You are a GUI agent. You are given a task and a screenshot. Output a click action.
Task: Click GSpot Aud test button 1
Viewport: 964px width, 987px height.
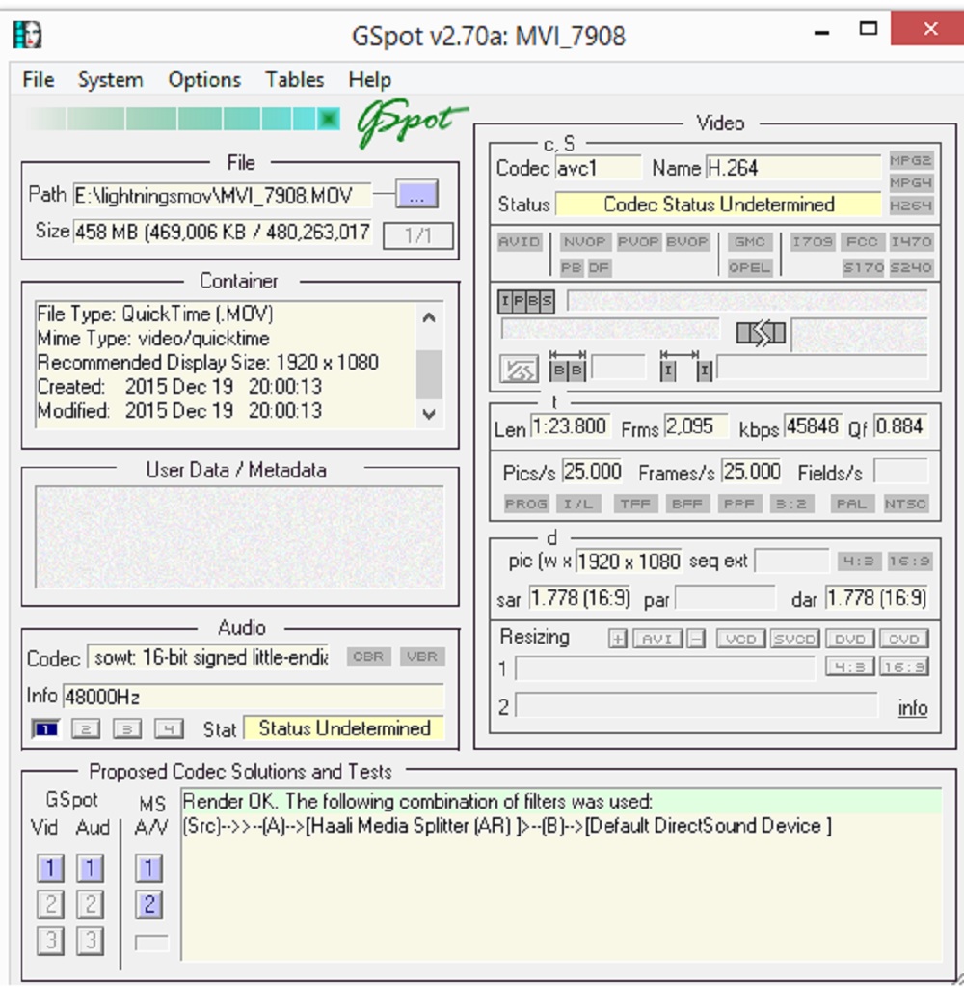[x=90, y=868]
